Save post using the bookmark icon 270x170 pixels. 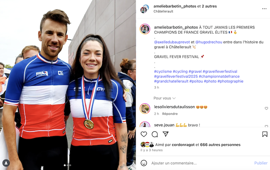pos(265,134)
